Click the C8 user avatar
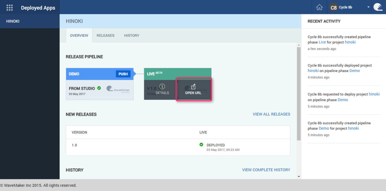Screen dimensions: 386x191 (x=334, y=8)
